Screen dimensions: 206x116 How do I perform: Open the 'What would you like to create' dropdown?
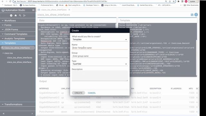point(100,39)
